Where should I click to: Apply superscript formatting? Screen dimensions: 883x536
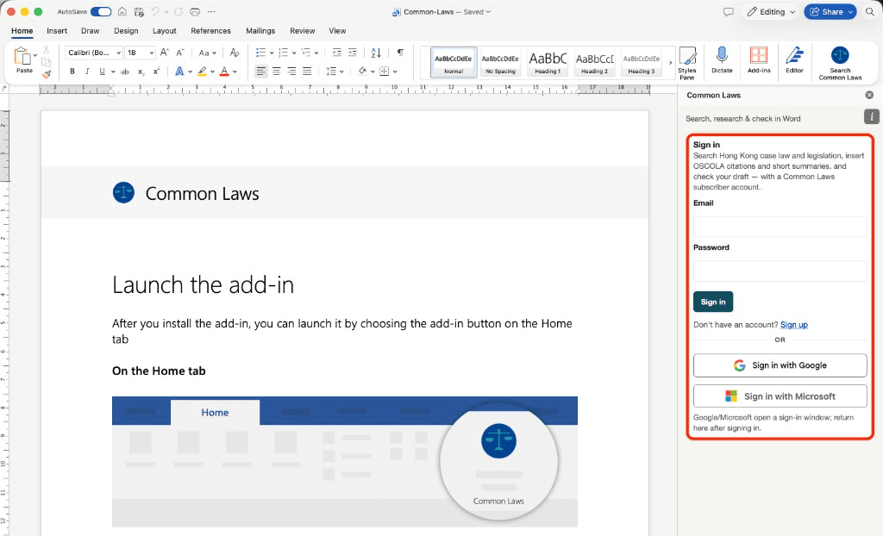point(157,72)
